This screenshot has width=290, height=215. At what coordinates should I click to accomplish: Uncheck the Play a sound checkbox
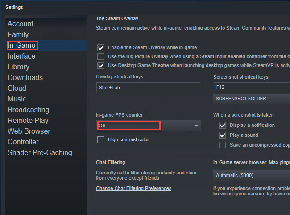coord(222,135)
